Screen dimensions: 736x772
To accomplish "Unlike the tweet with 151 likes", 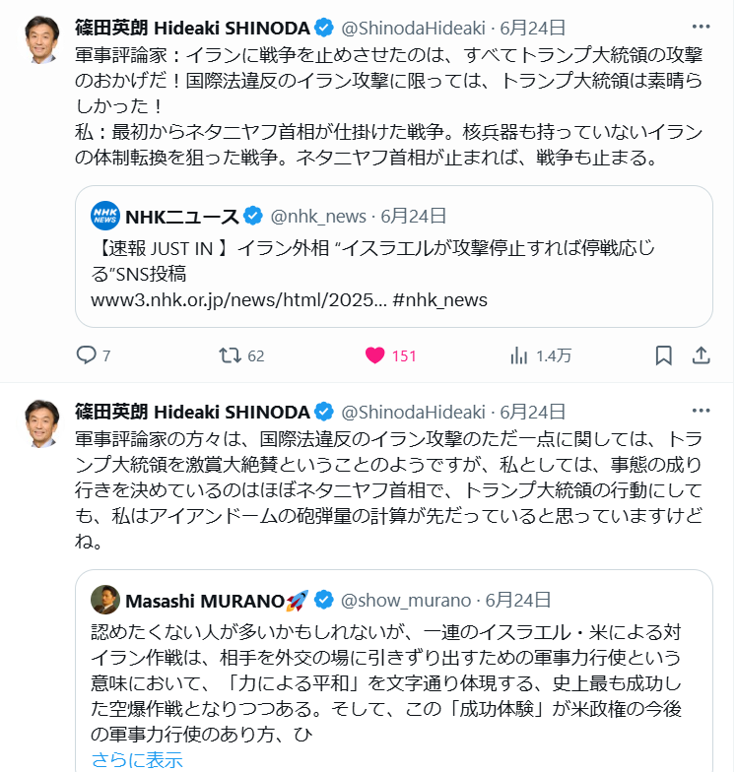I will pos(374,355).
